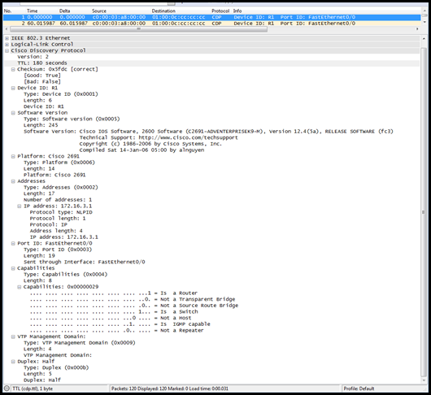
Task: Sort packets by the Time column header
Action: [x=33, y=11]
